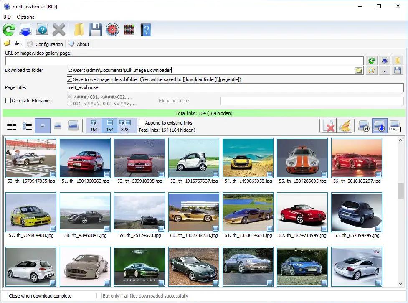Tick Close when download complete
The image size is (408, 303).
5,296
